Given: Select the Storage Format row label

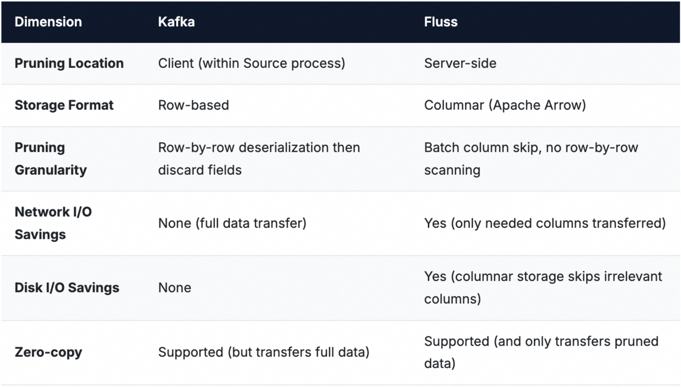Looking at the screenshot, I should click(x=64, y=105).
